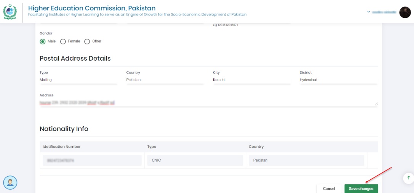Grab the Address textarea resize handle
The width and height of the screenshot is (414, 193).
(376, 104)
